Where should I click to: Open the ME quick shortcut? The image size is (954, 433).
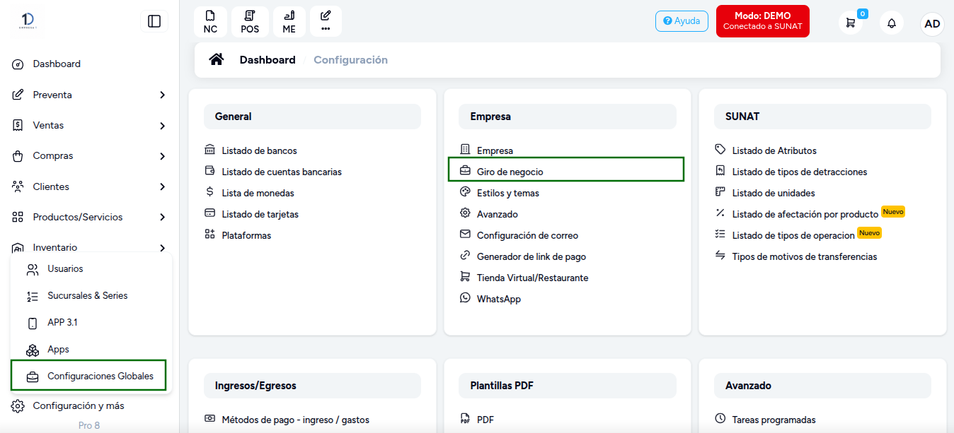pyautogui.click(x=289, y=21)
